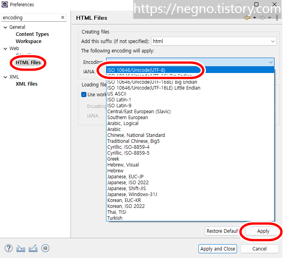Pick Thai, TISI option
This screenshot has width=284, height=258.
pos(190,212)
